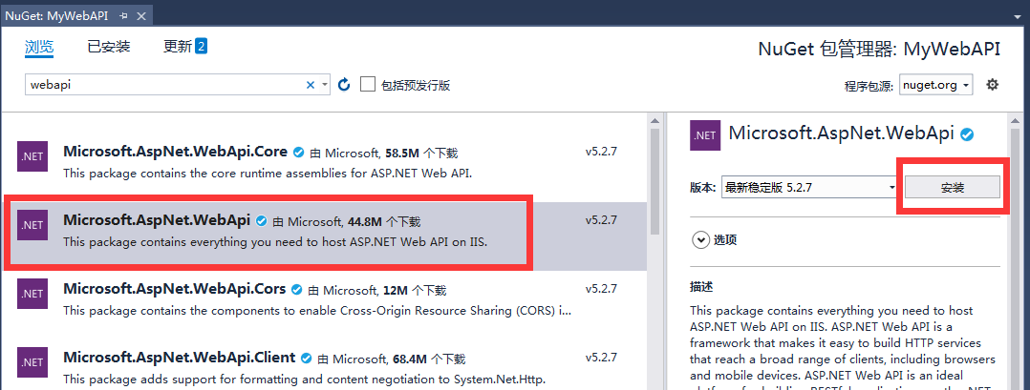Toggle the 包括预发行版 checkbox

point(367,85)
